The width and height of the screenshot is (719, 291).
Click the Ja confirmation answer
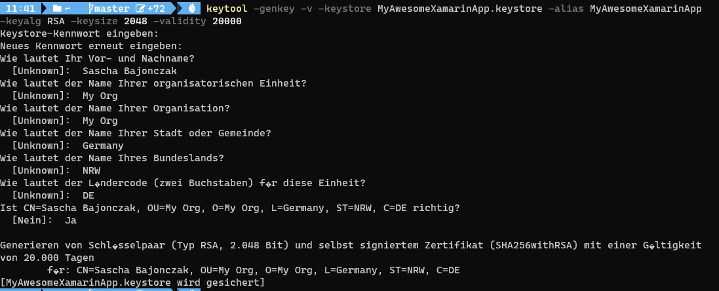(x=71, y=220)
